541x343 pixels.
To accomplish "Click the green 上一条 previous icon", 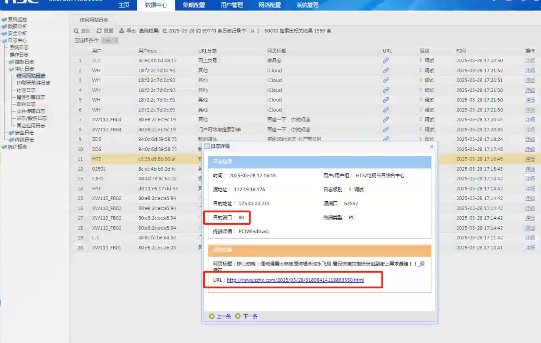I will click(212, 316).
